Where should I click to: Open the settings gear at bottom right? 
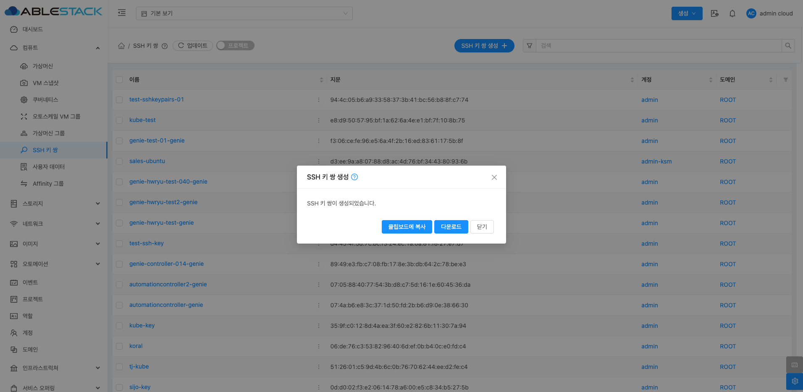point(795,382)
